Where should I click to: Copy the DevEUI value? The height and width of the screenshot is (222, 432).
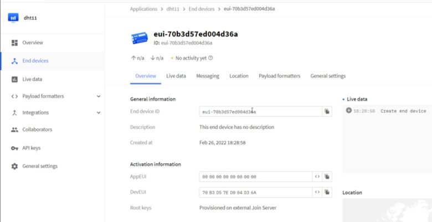(327, 193)
